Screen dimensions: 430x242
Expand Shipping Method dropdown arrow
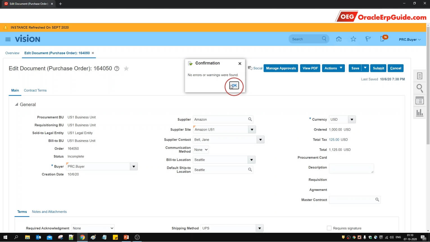point(259,228)
